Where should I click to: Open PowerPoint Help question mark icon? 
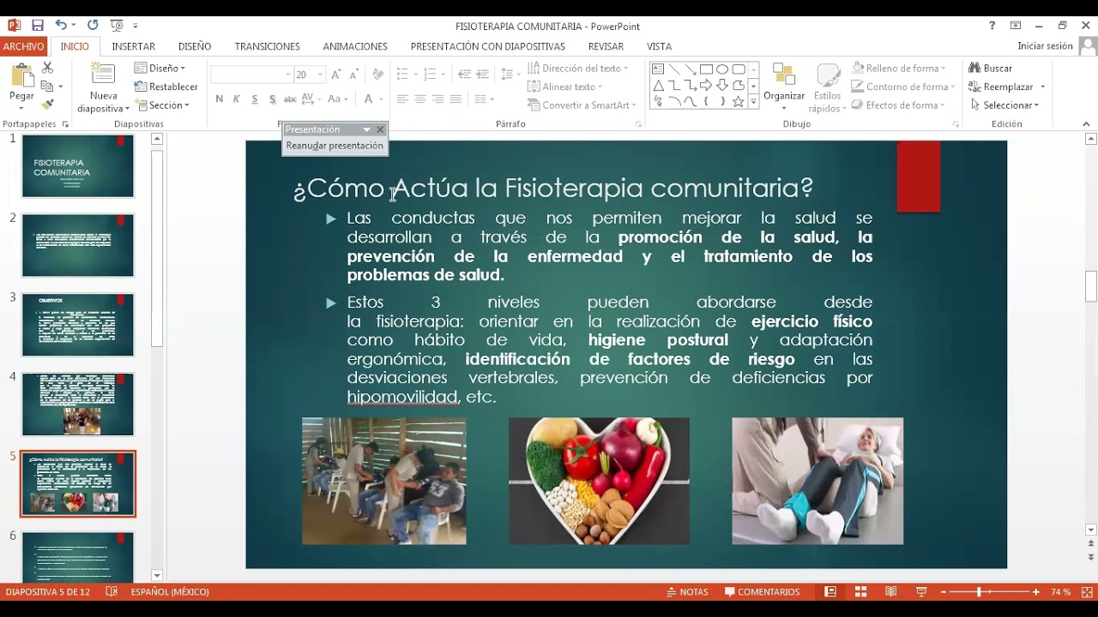click(992, 26)
